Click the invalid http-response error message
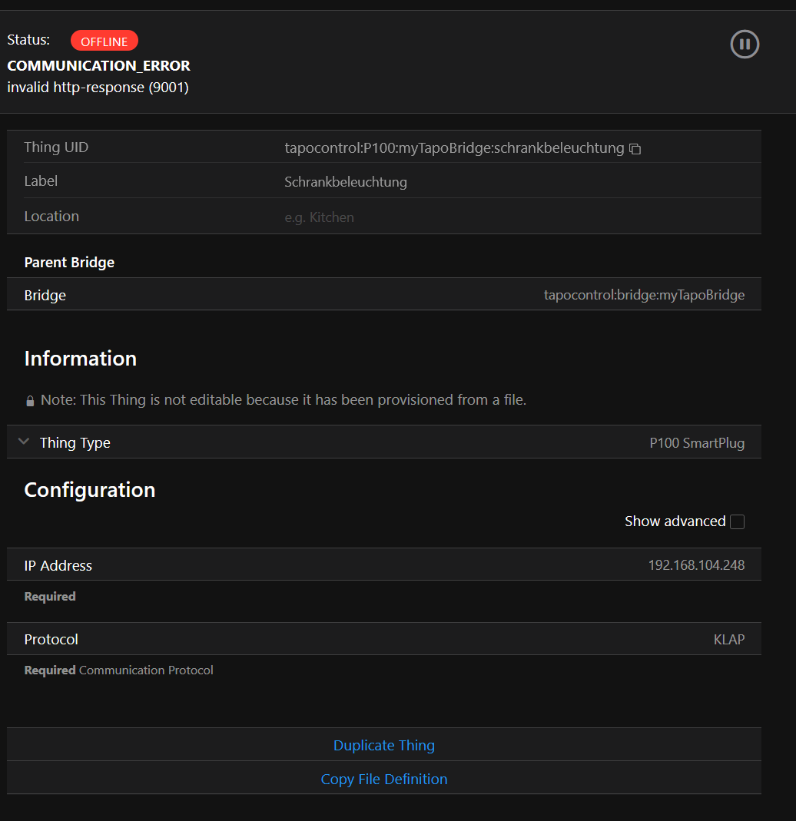The height and width of the screenshot is (821, 796). point(98,88)
